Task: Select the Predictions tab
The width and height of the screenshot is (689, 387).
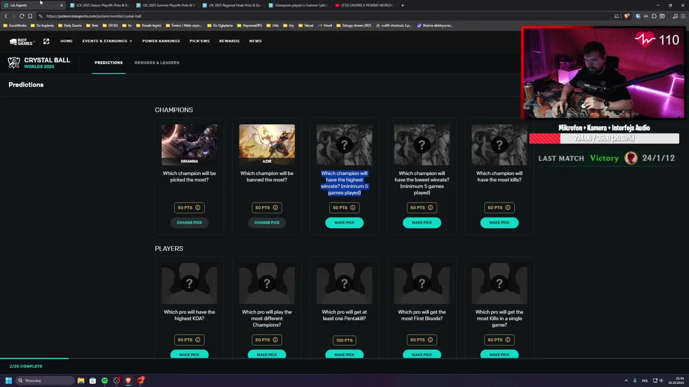Action: click(109, 63)
